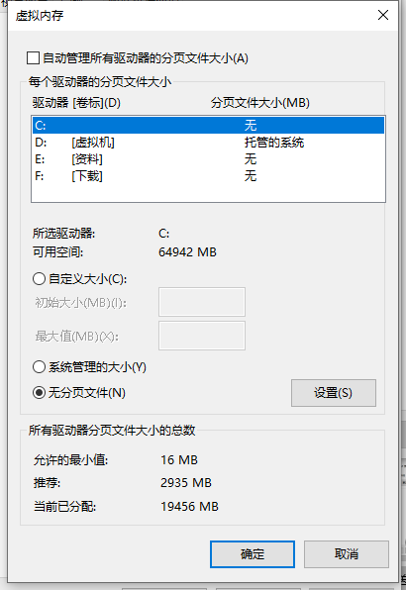The width and height of the screenshot is (406, 590).
Task: Choose the 系统管理的大小(Y) radio option
Action: tap(40, 367)
